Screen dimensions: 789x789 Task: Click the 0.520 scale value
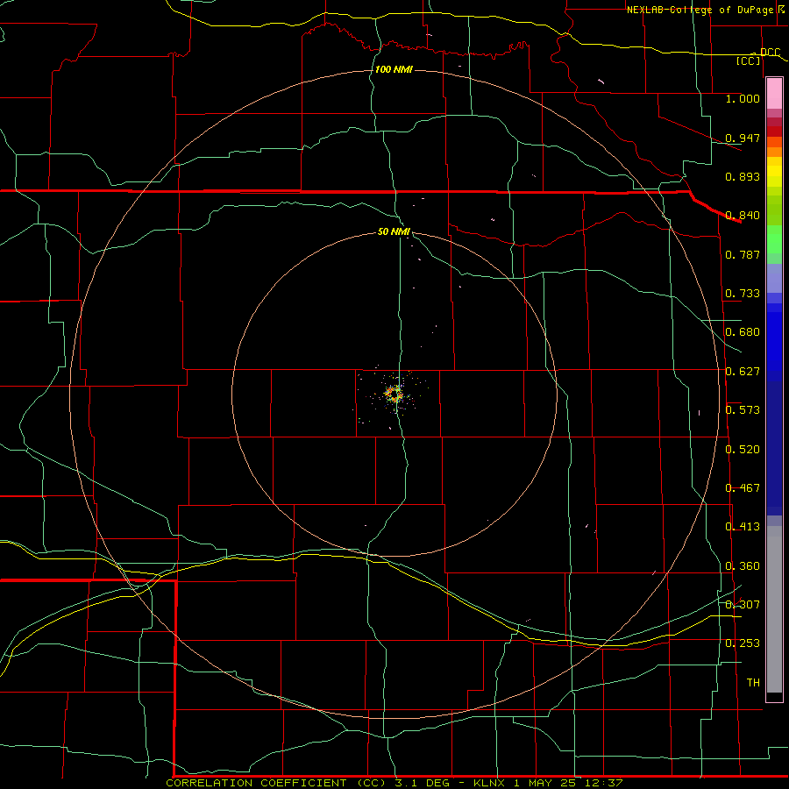pos(743,450)
